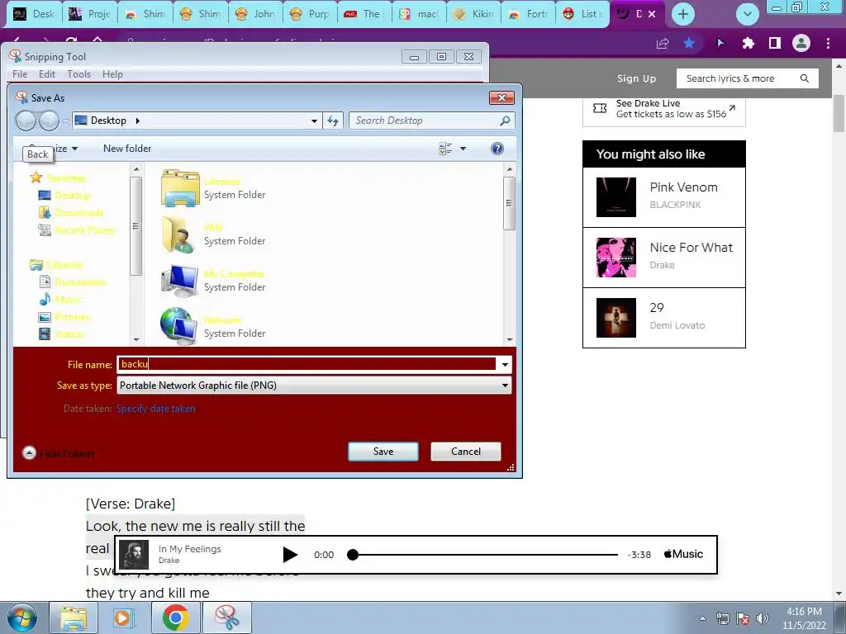The height and width of the screenshot is (634, 846).
Task: Click the Save button in Save As dialog
Action: [x=383, y=452]
